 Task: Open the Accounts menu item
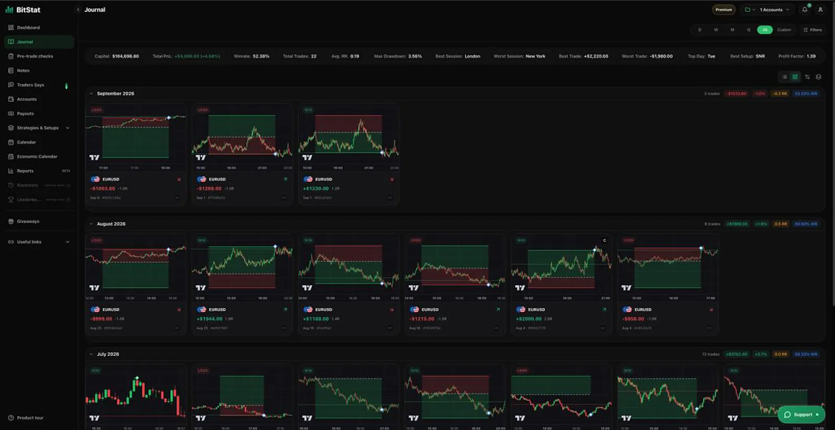pos(27,99)
